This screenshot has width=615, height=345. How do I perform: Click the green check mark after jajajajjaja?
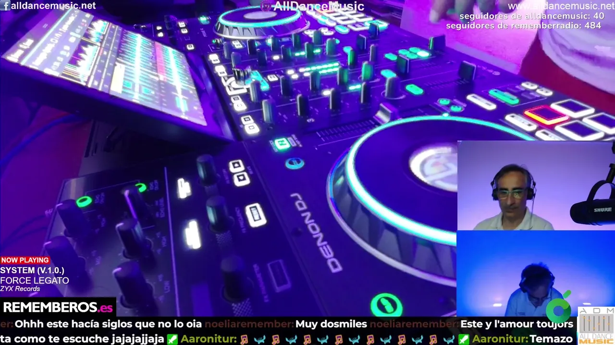[x=172, y=339]
